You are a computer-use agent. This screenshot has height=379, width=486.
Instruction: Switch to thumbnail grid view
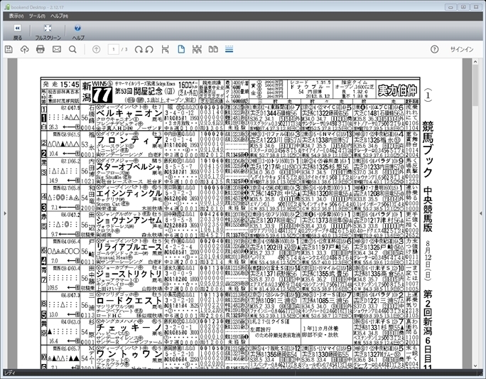[197, 49]
